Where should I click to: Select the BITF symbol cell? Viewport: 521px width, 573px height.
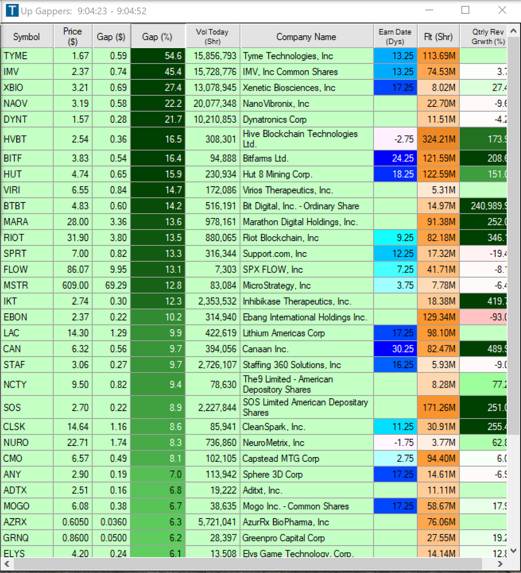click(x=27, y=158)
